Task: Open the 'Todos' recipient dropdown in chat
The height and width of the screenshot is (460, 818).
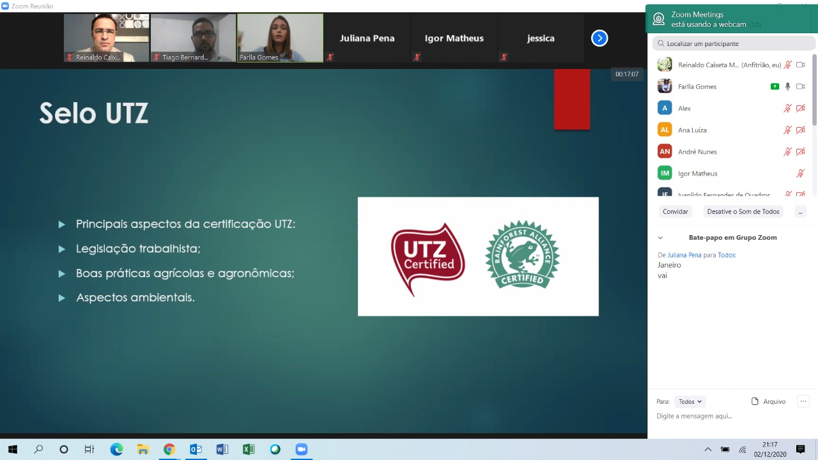Action: 690,402
